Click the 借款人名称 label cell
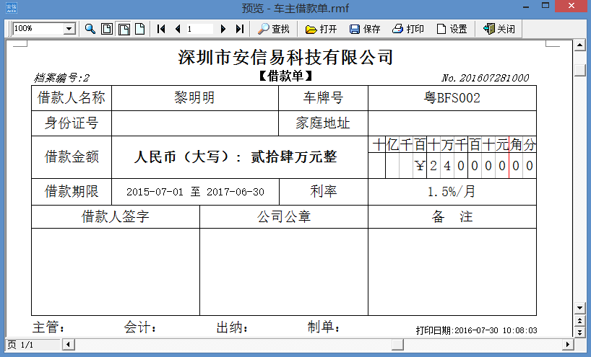This screenshot has width=591, height=357. pos(72,98)
